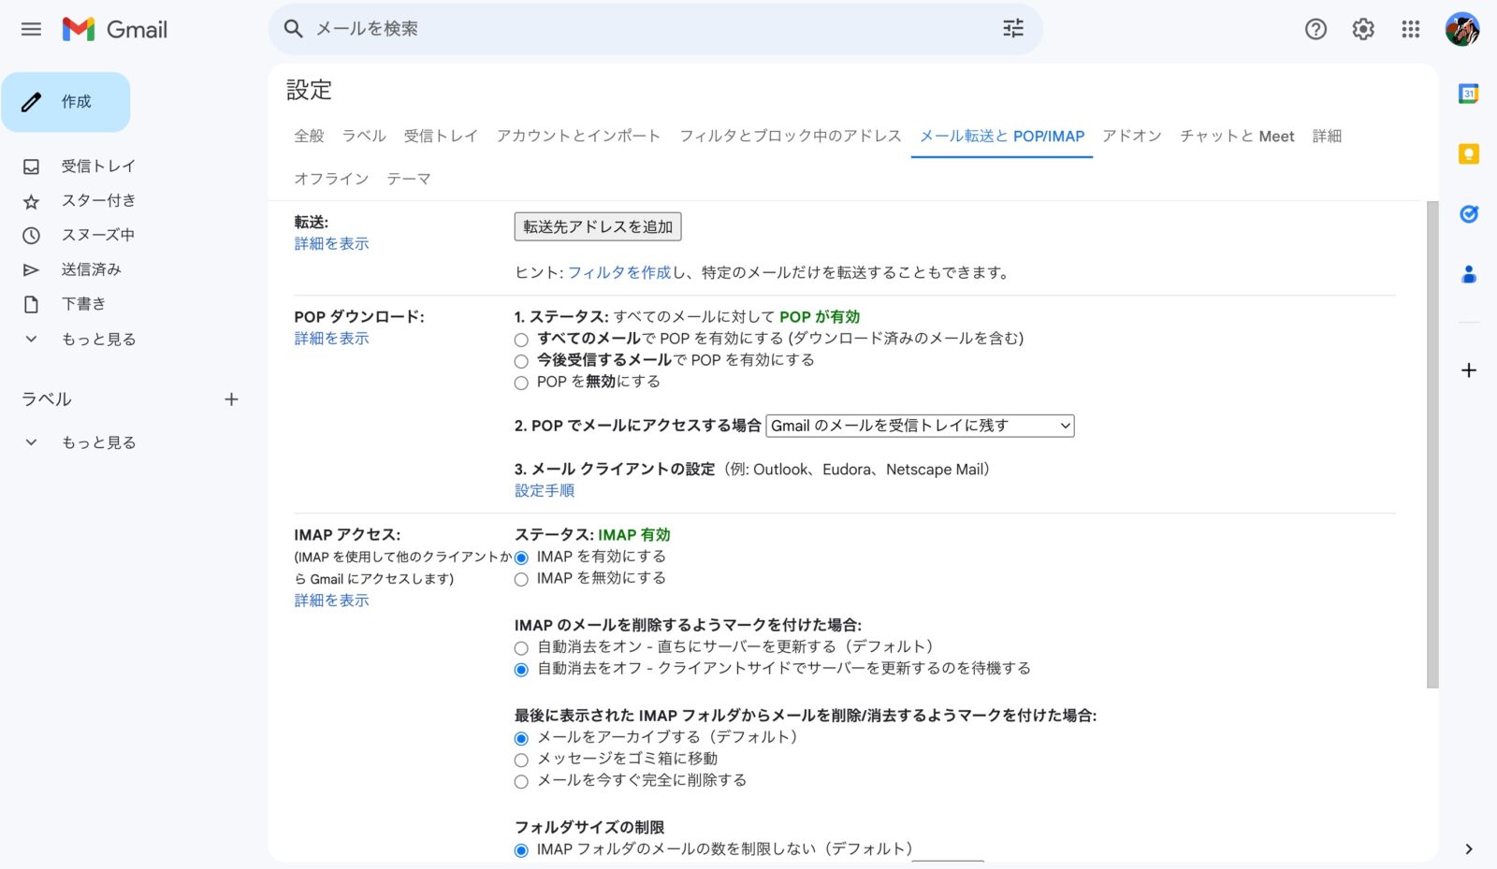Open Contacts in side panel
The height and width of the screenshot is (869, 1497).
[1469, 274]
